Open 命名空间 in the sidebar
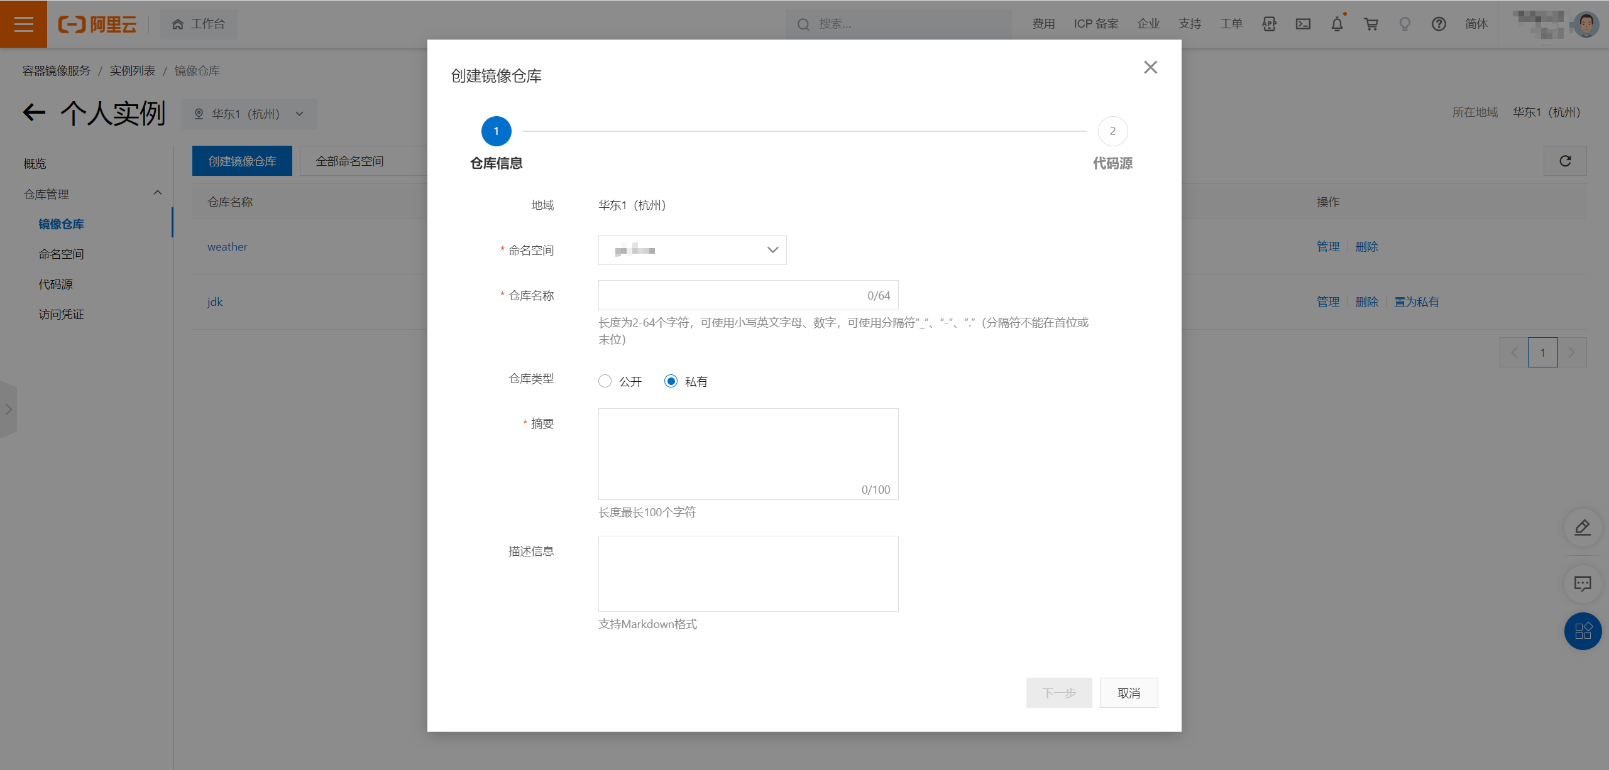 click(x=61, y=254)
